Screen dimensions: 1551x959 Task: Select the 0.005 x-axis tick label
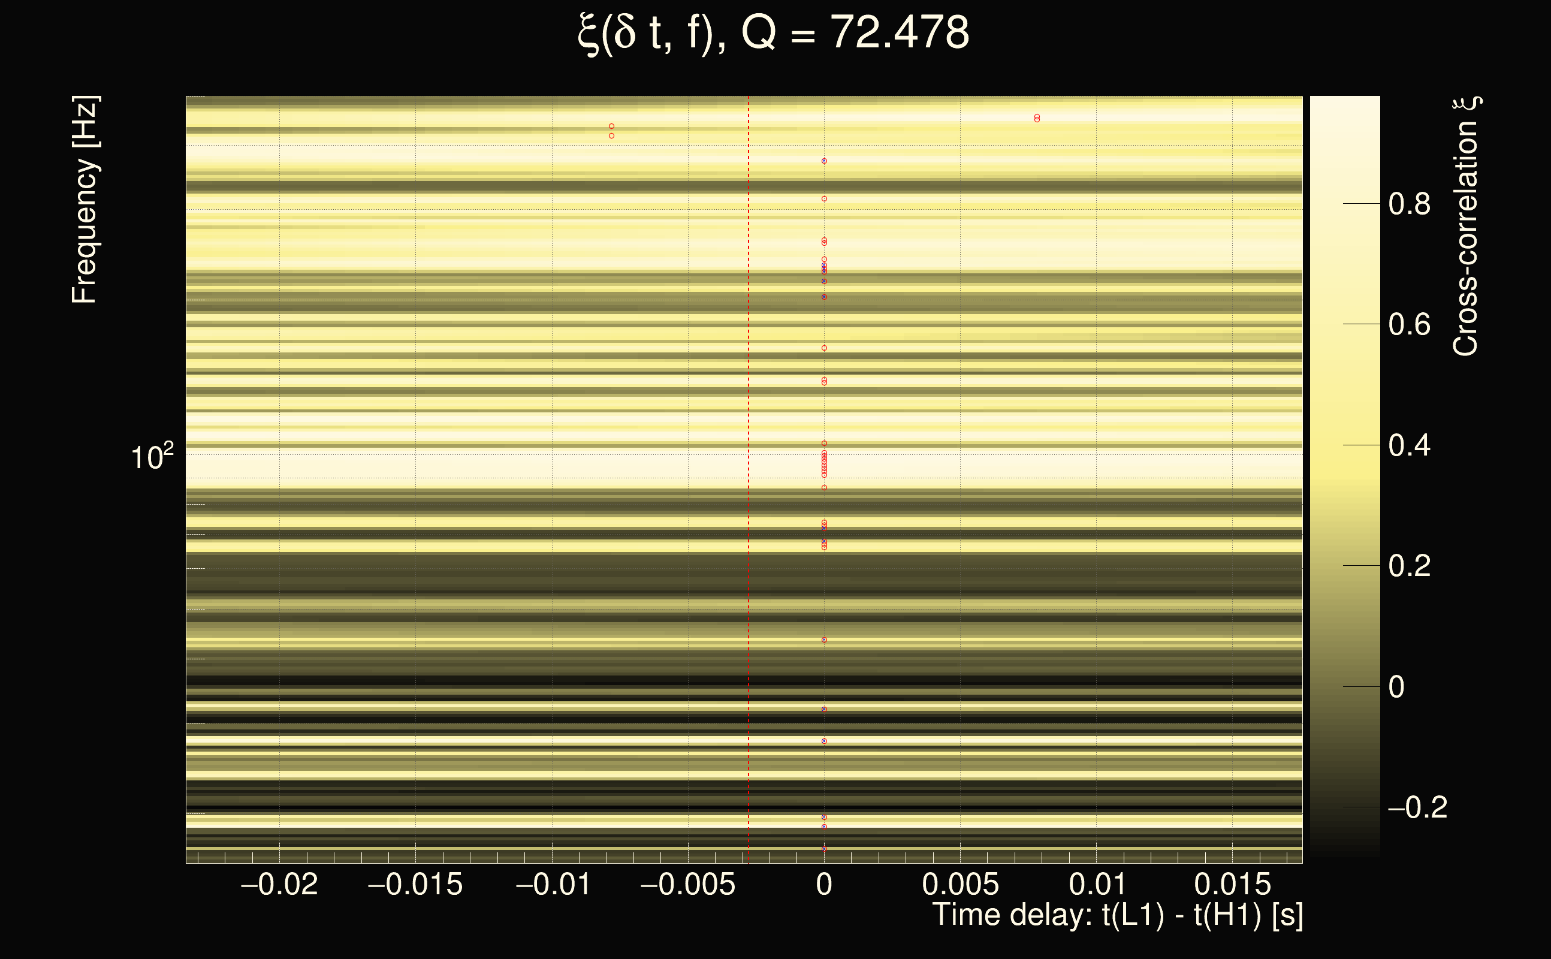(960, 884)
